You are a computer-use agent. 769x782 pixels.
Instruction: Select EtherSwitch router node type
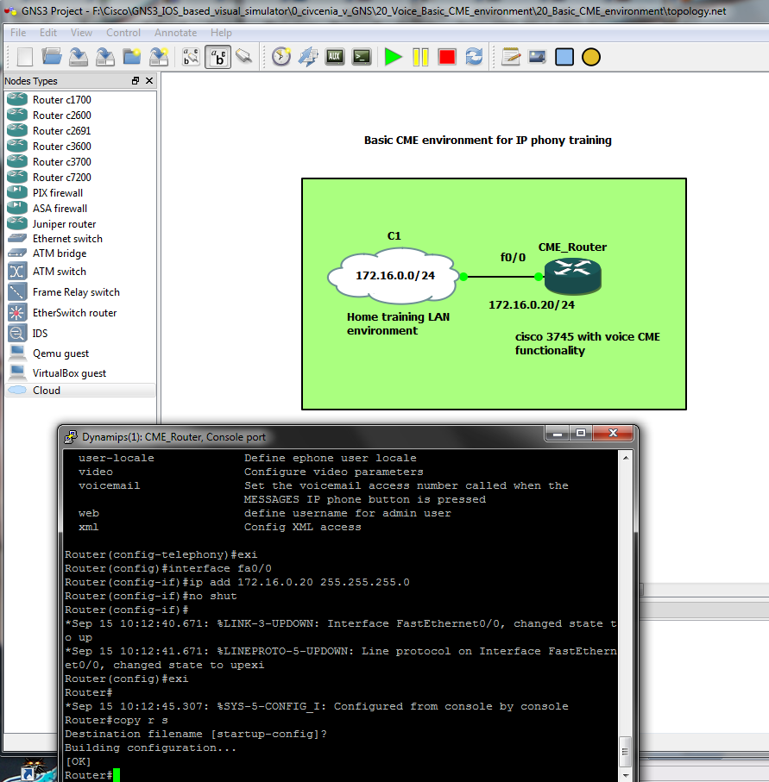pos(80,313)
